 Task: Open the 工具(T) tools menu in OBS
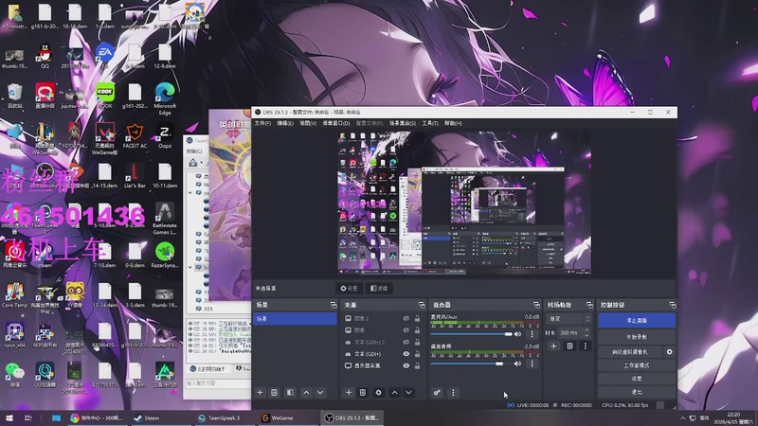click(430, 123)
